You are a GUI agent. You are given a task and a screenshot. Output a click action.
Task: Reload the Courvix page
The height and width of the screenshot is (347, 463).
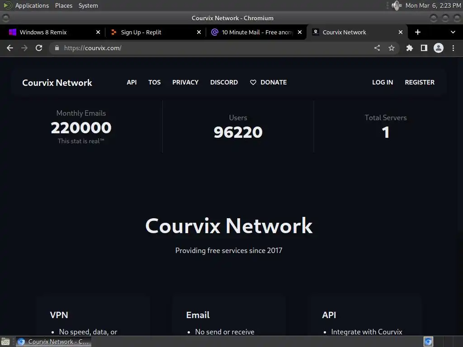coord(39,48)
